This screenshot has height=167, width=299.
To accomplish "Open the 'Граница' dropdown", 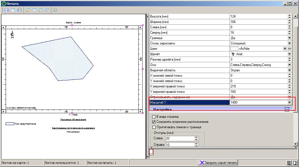I will [x=289, y=38].
